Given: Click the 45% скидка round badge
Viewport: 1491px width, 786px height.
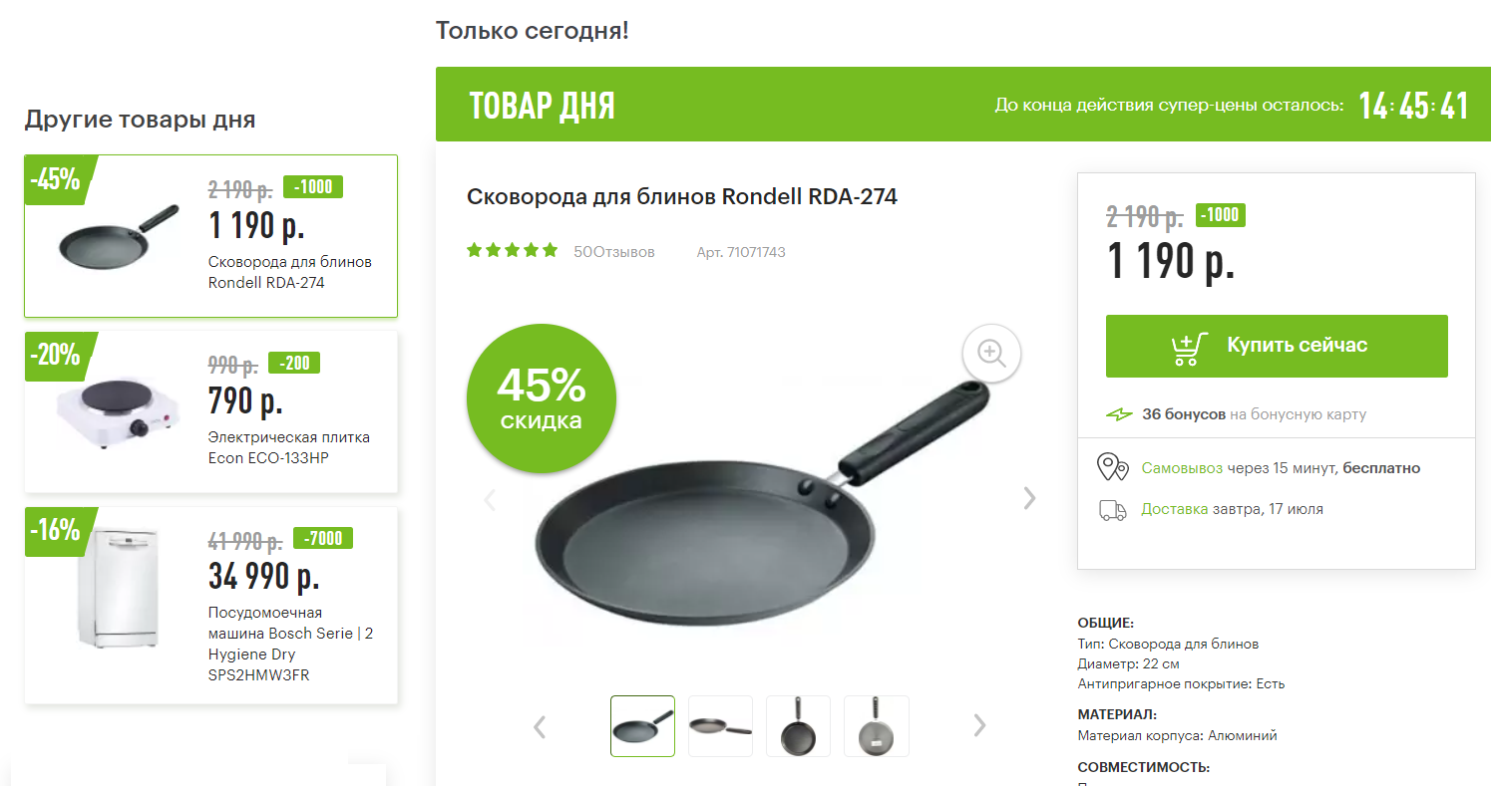Looking at the screenshot, I should (x=542, y=399).
